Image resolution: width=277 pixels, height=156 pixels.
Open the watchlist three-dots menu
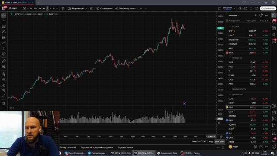[x=267, y=15]
